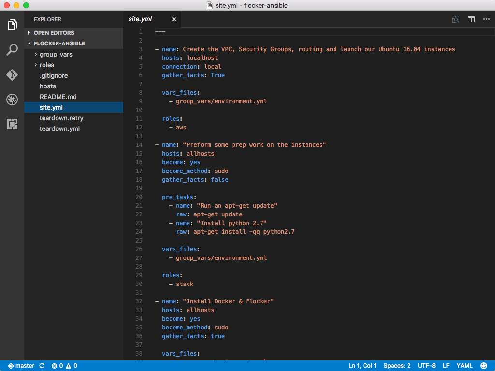The image size is (495, 371).
Task: Synchronize changes via the status bar refresh icon
Action: 41,366
